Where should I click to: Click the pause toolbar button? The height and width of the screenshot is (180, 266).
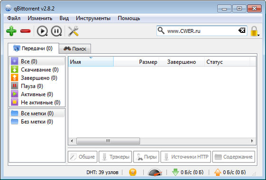pyautogui.click(x=56, y=31)
